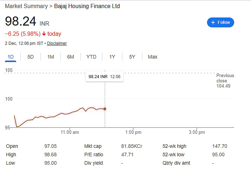
Task: Open the Market Summary breadcrumb link
Action: click(26, 6)
